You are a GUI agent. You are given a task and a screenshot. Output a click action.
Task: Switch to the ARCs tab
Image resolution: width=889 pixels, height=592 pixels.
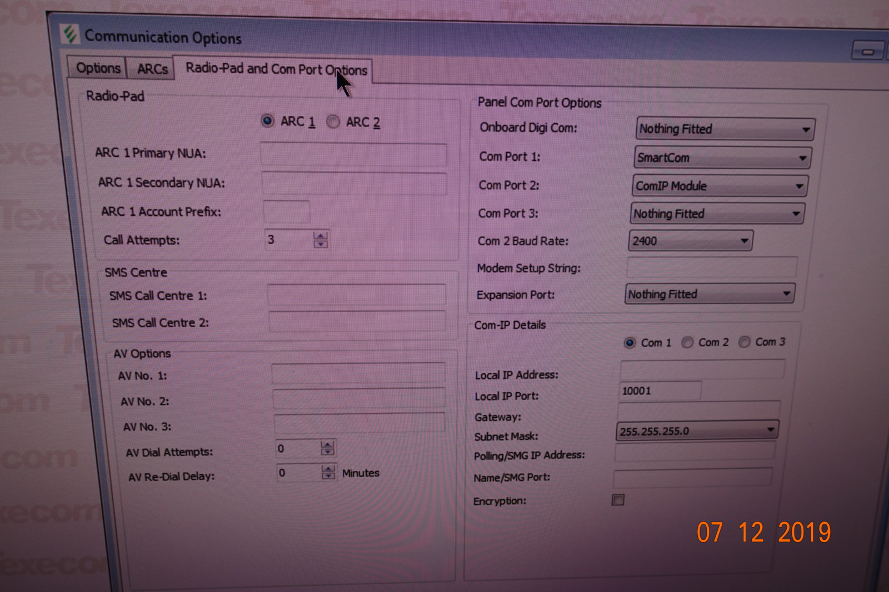pos(152,69)
